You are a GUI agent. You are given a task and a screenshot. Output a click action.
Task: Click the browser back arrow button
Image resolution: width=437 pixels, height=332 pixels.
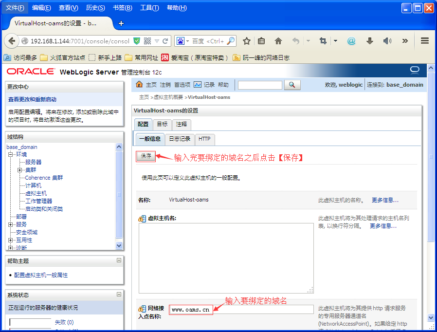point(12,41)
